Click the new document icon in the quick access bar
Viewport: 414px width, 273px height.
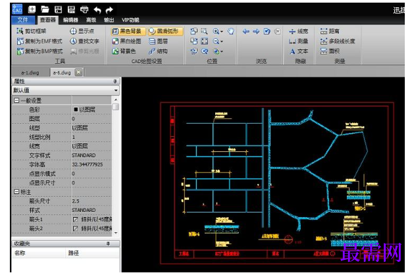[x=32, y=10]
